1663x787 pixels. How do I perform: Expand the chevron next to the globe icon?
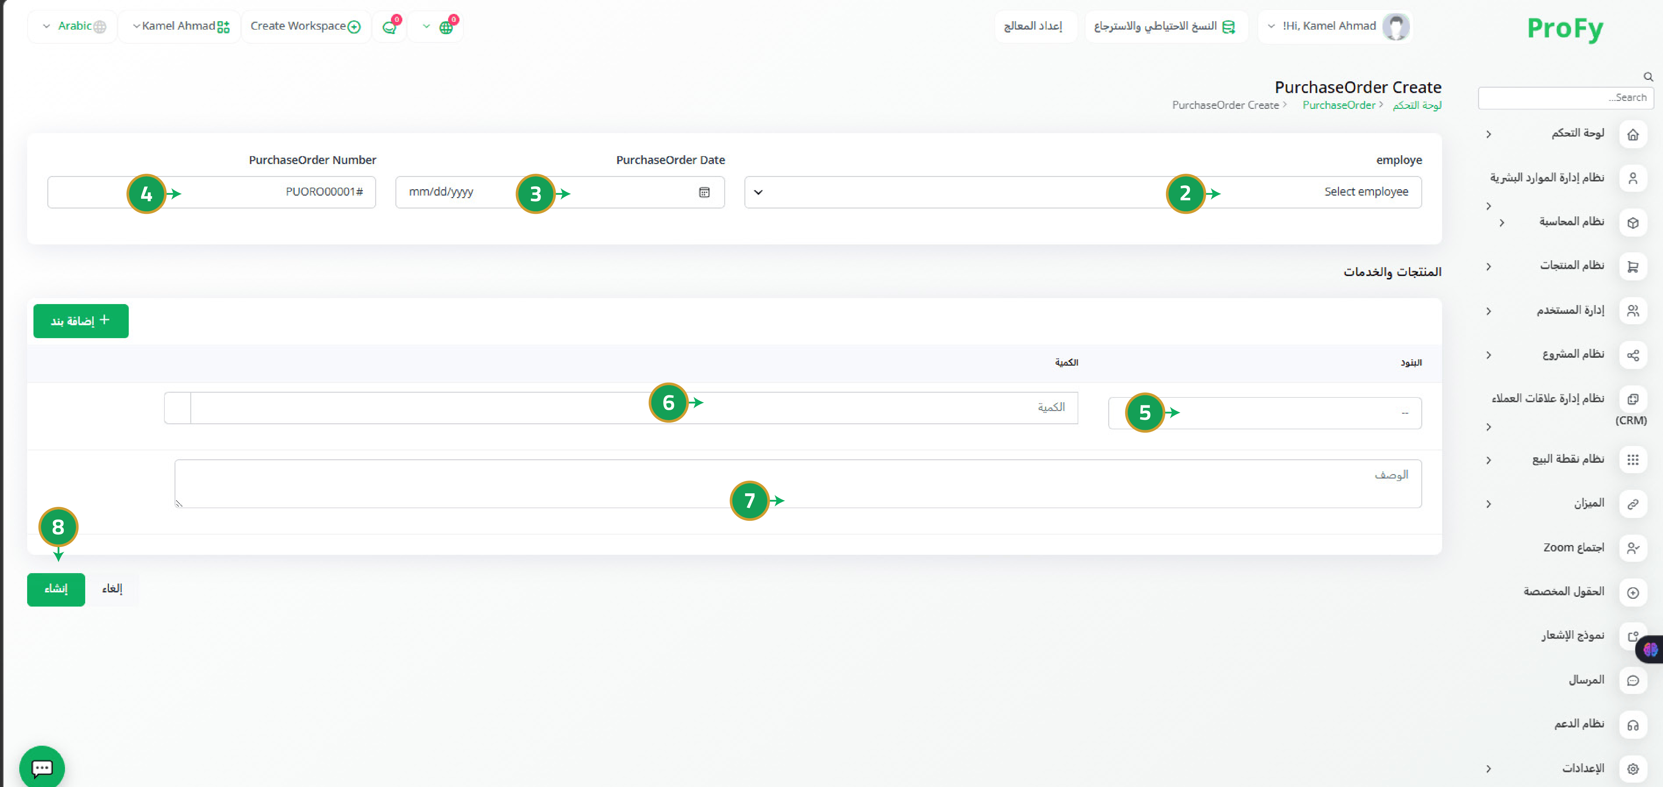point(426,26)
